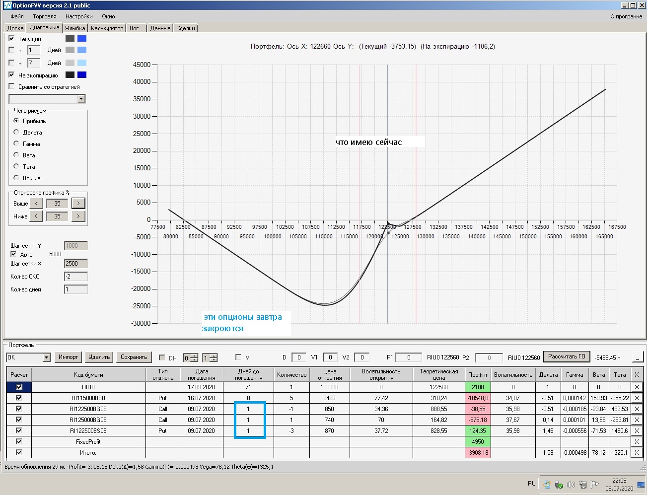Click the Кол-во СКО input field

(x=76, y=277)
